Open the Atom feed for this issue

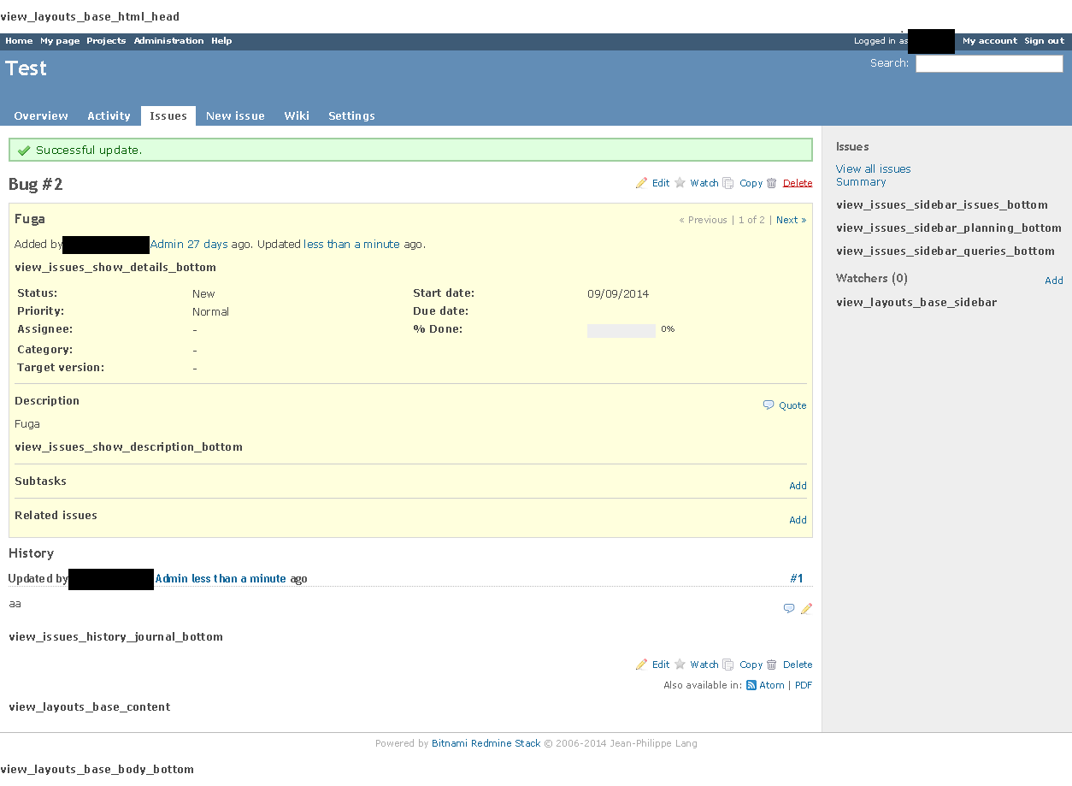[772, 685]
